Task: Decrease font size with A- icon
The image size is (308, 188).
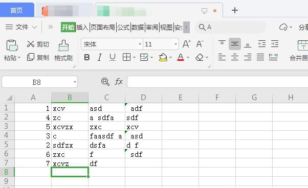Action: point(200,44)
